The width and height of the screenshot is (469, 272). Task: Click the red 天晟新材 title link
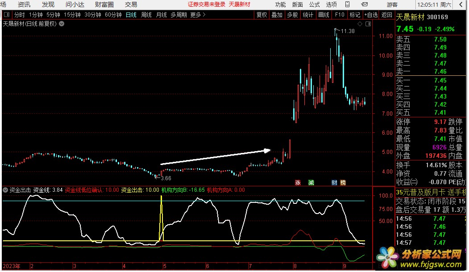pyautogui.click(x=240, y=4)
